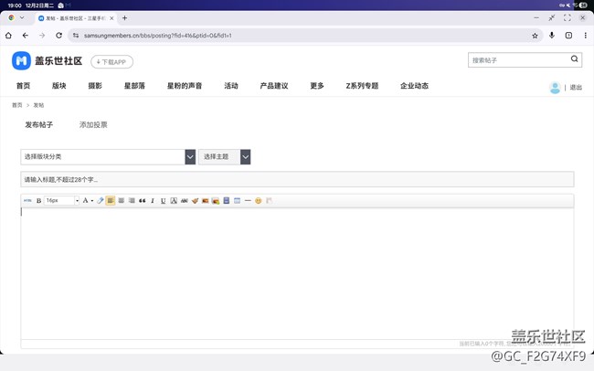
Task: Open the 摄影 navigation menu item
Action: point(95,86)
